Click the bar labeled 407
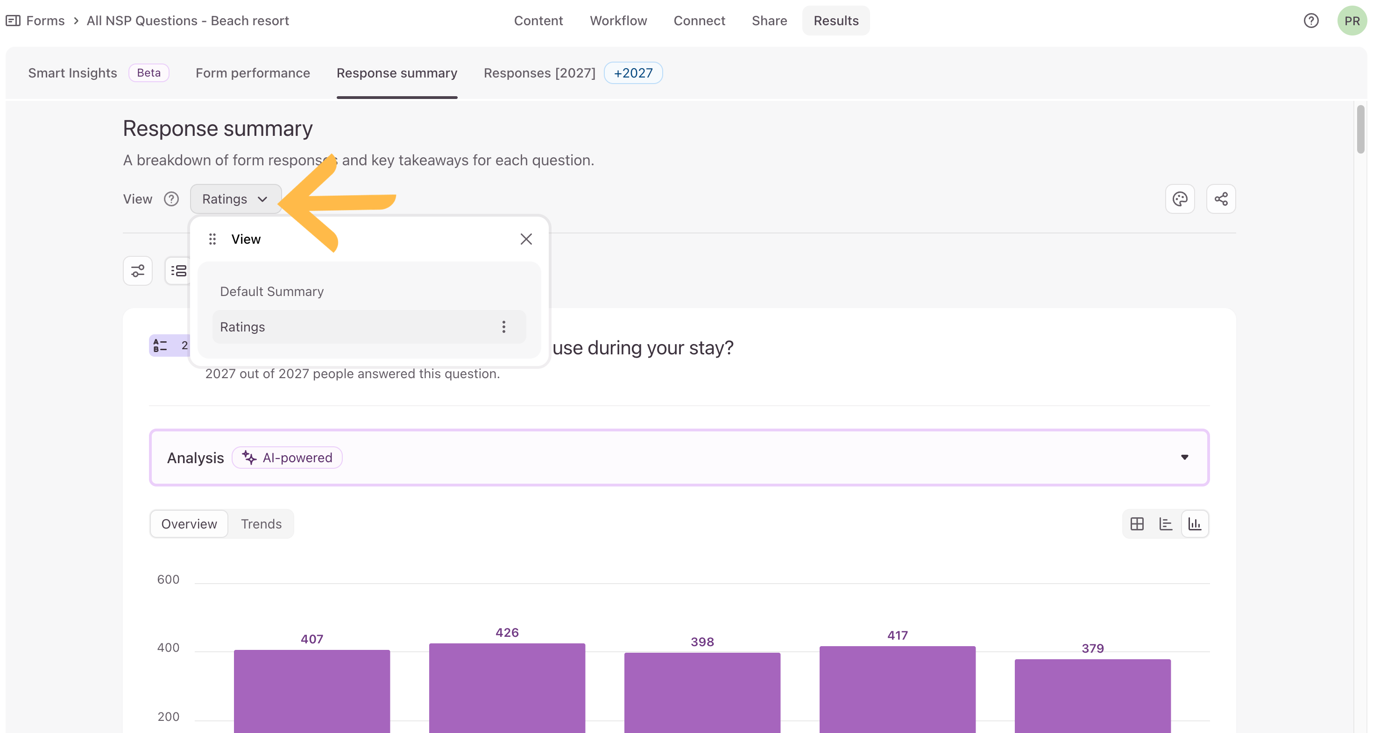This screenshot has height=733, width=1373. (x=312, y=691)
